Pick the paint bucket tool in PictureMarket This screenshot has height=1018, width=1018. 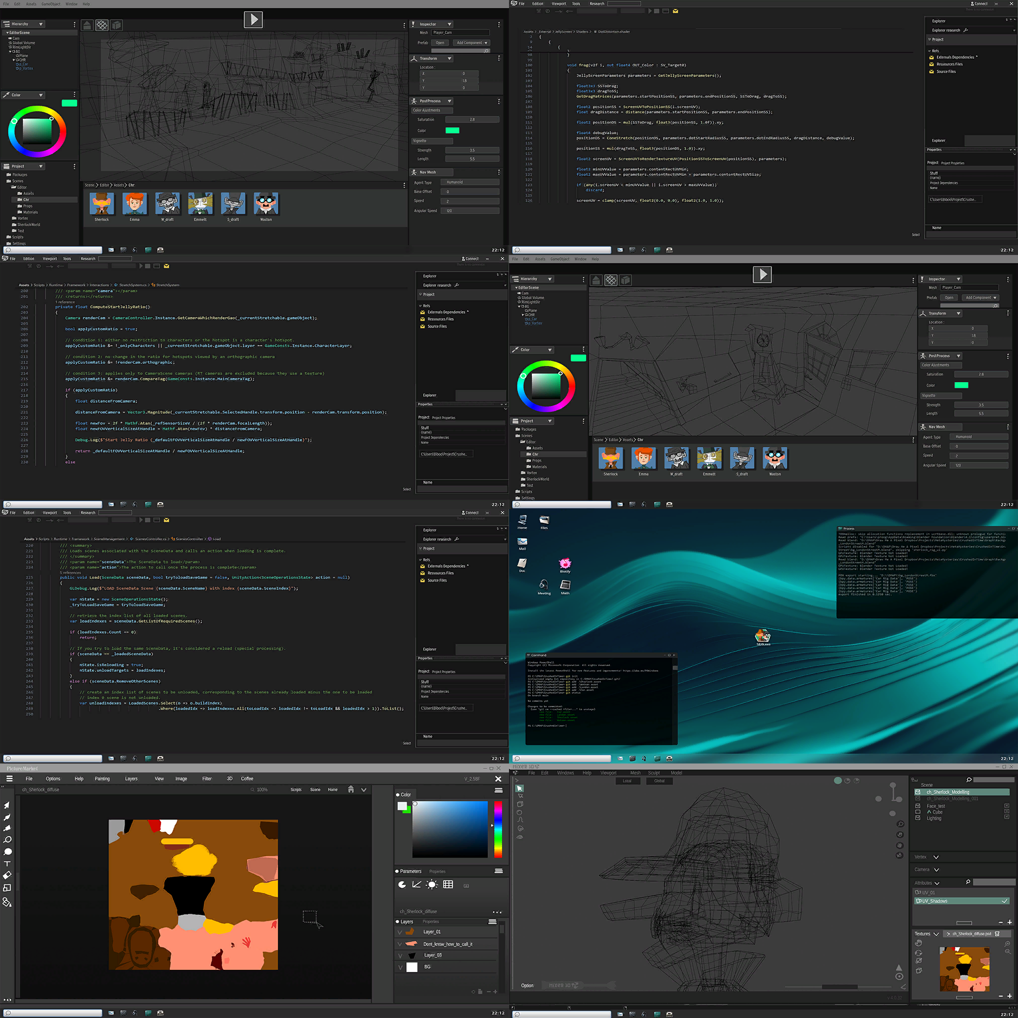7,902
